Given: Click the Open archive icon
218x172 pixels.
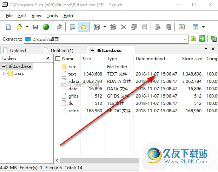Looking at the screenshot, I should (19, 27).
